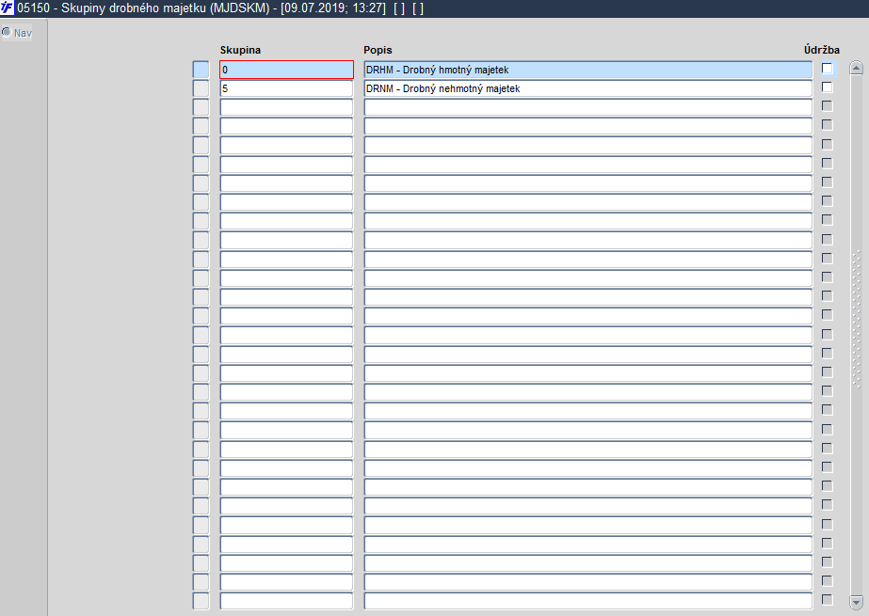The image size is (869, 616).
Task: Click scrollbar down arrow button
Action: tap(856, 602)
